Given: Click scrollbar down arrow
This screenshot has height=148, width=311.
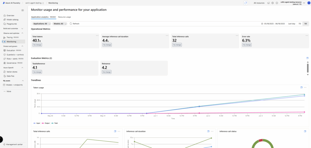Looking at the screenshot, I should click(x=308, y=75).
